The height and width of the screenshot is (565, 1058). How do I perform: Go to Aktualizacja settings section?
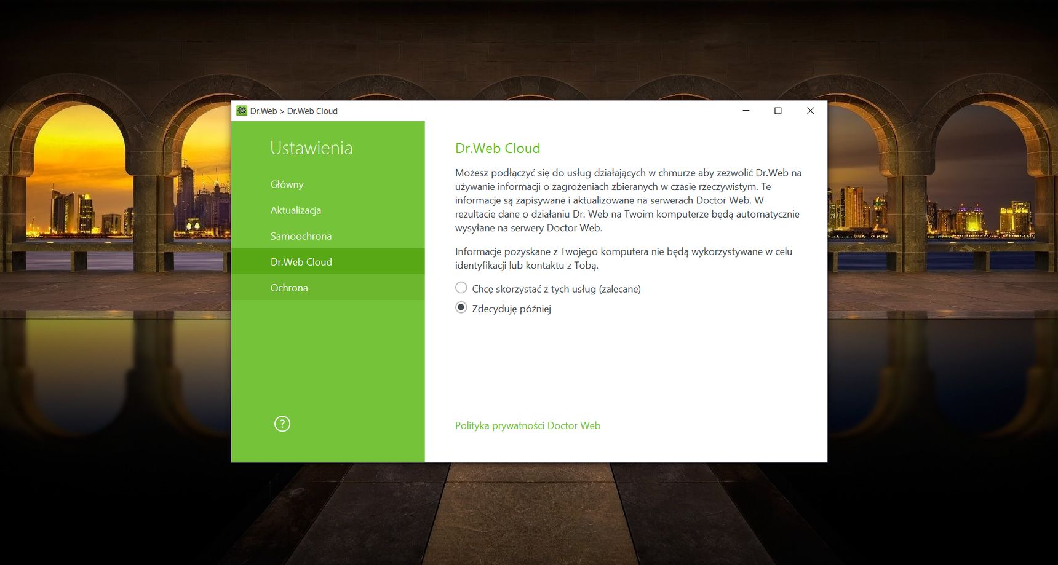(328, 210)
